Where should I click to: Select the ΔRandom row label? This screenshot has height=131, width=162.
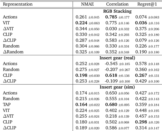[13, 52]
